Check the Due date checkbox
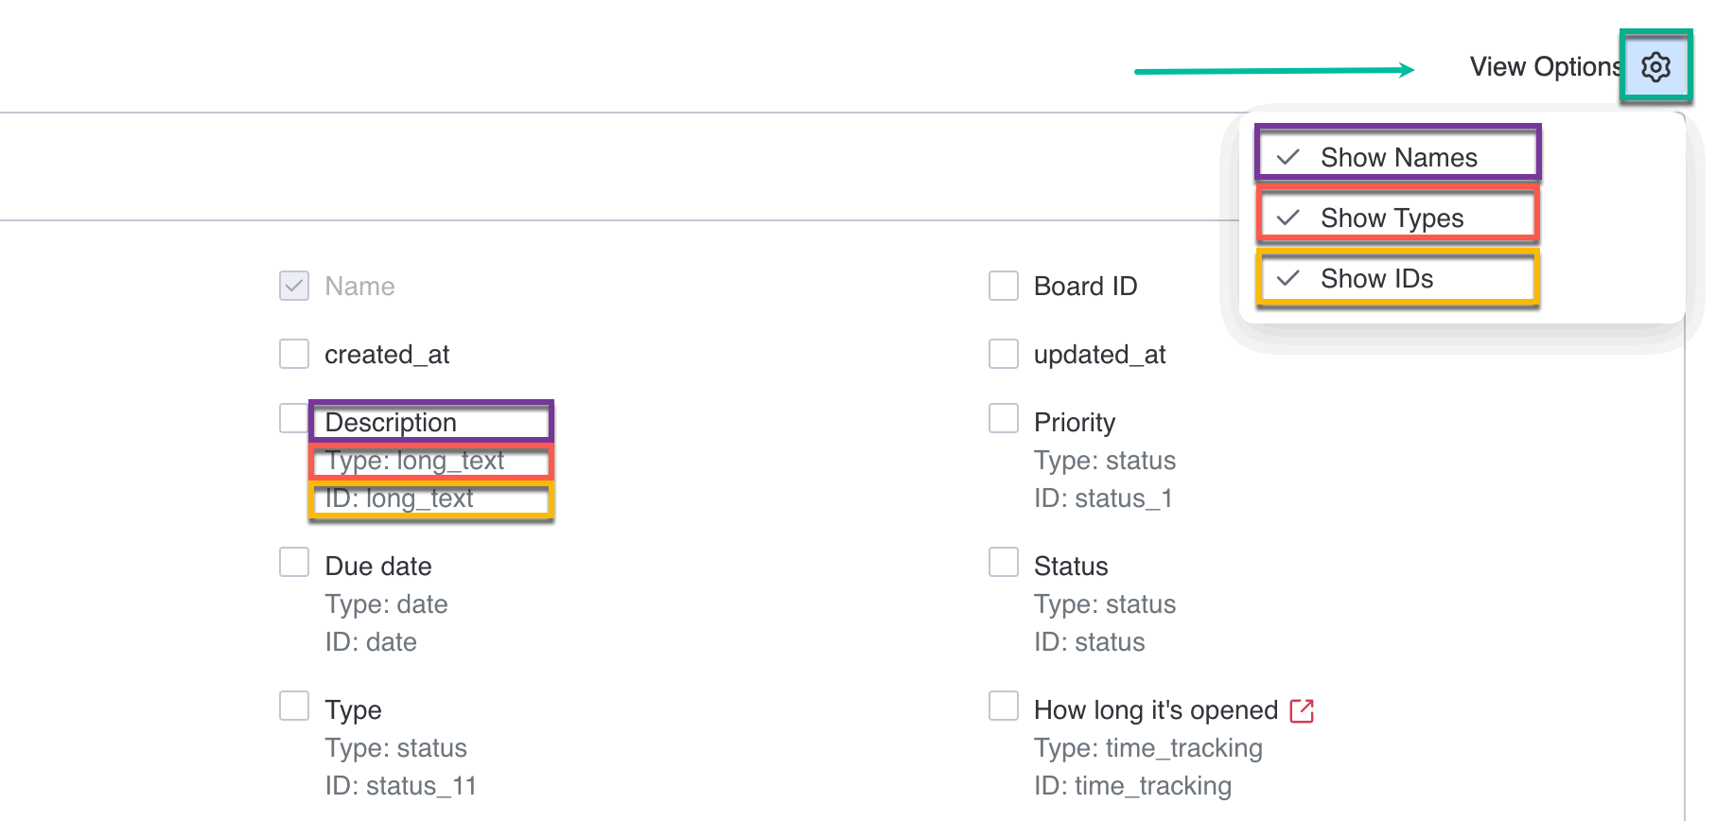 pos(294,562)
